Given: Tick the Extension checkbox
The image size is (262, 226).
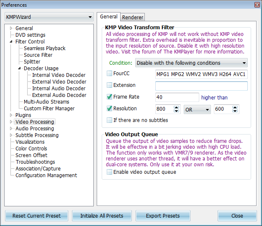Looking at the screenshot, I should (109, 85).
